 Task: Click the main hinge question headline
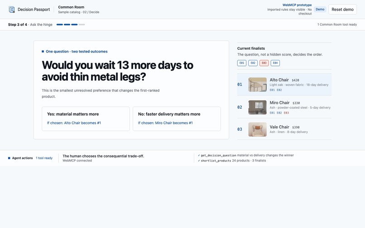click(117, 71)
